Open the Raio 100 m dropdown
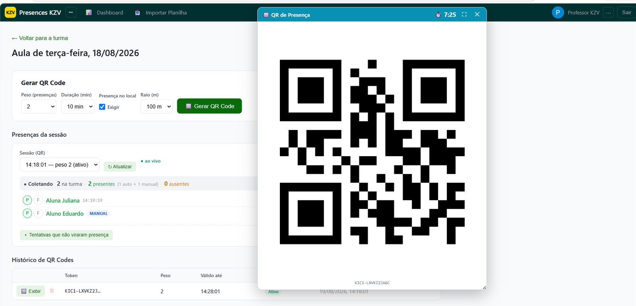Viewport: 636px width, 306px height. [156, 107]
